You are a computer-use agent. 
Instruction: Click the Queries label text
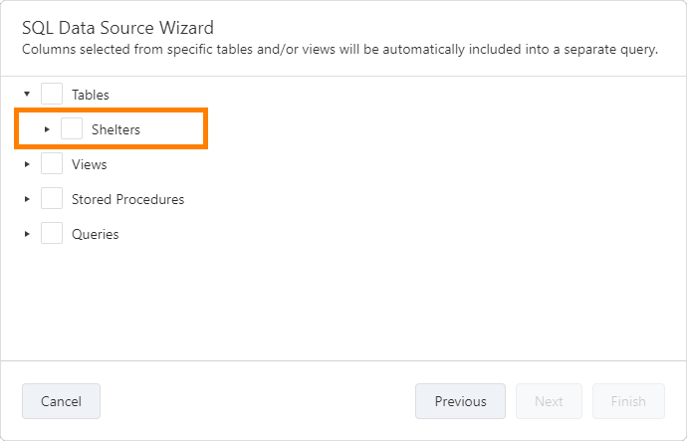pos(95,234)
